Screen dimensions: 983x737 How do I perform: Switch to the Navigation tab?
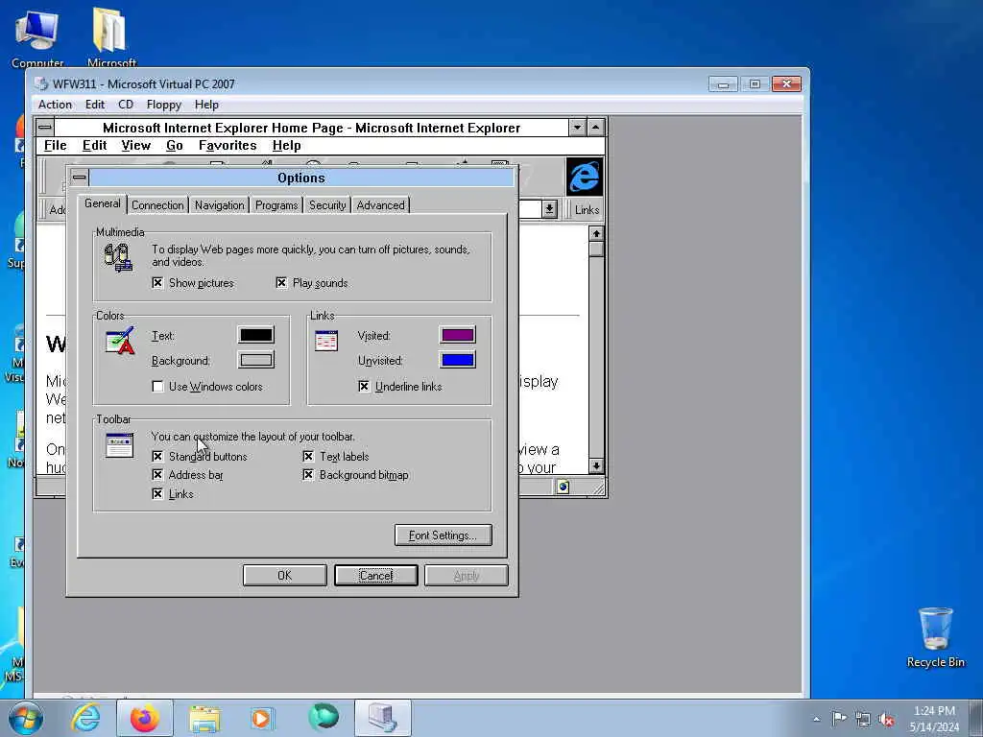coord(219,205)
